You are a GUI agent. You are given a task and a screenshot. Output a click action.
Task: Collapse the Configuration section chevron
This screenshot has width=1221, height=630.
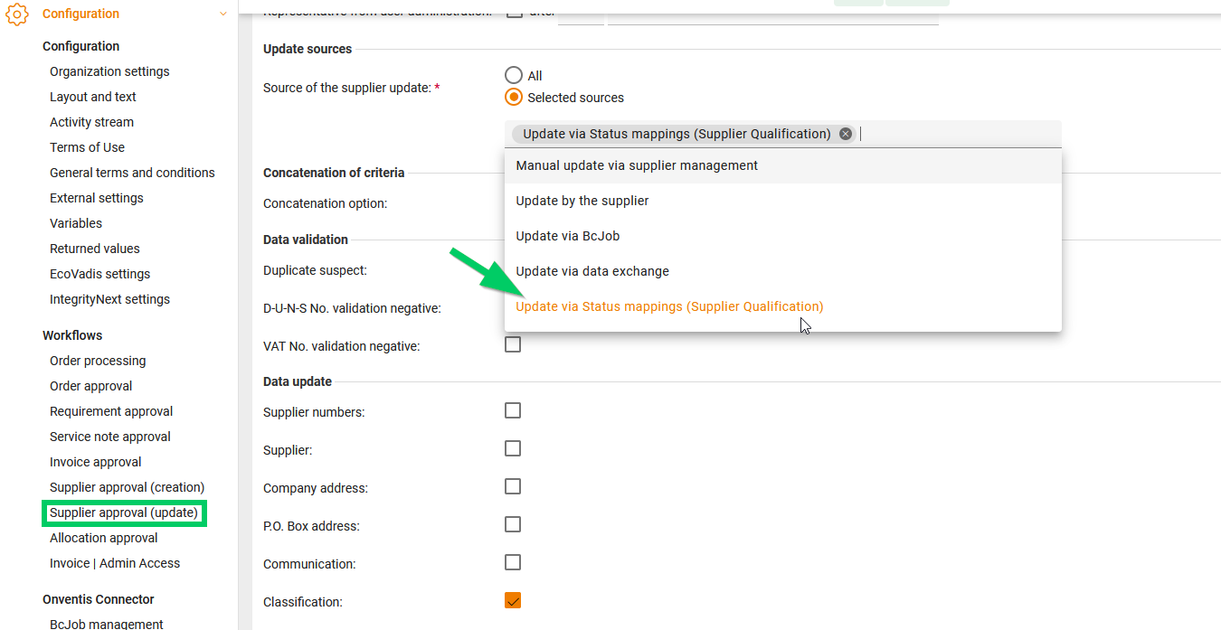[223, 14]
